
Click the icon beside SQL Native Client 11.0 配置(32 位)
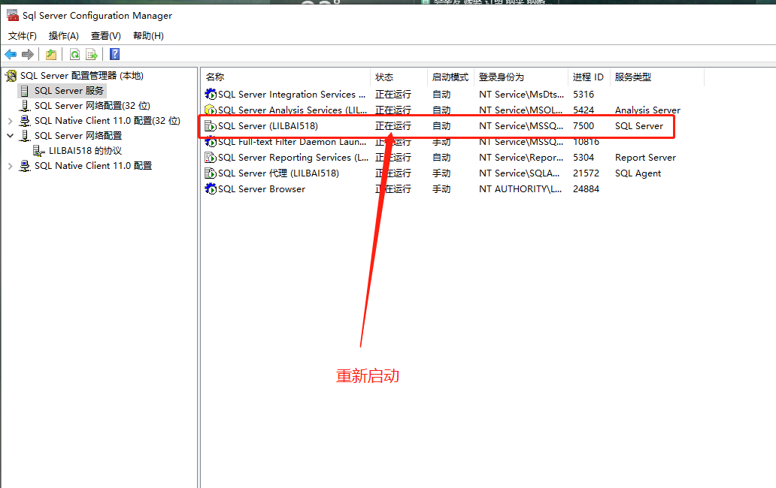click(25, 121)
